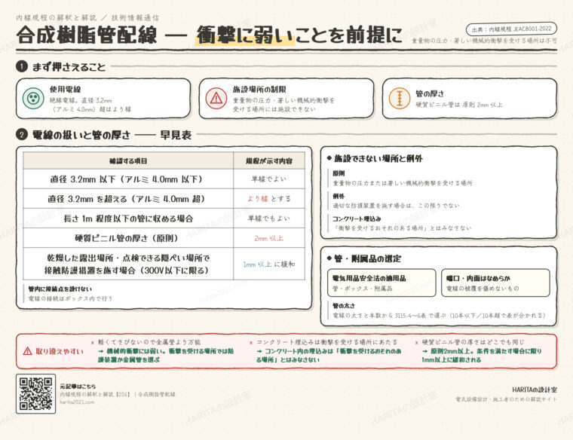Click the red x before 硬質ビニル管の厚さはどこでも同じ
The height and width of the screenshot is (440, 573).
click(x=417, y=343)
